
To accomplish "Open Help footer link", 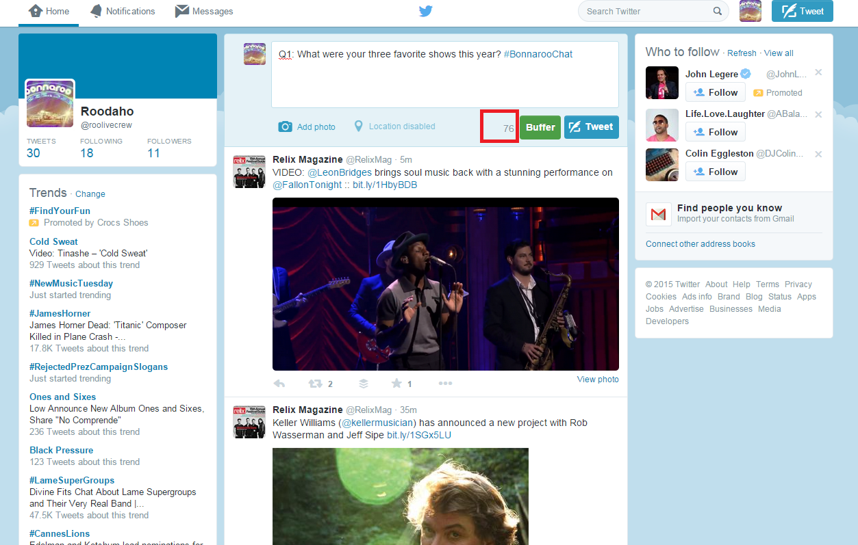I will click(742, 284).
